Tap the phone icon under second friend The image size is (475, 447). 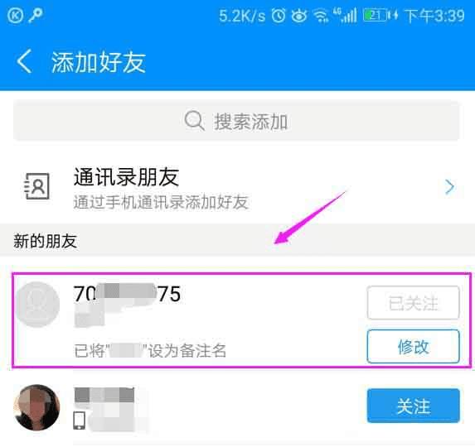click(80, 420)
